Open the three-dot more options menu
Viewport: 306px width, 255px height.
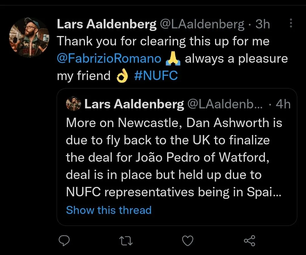point(291,24)
